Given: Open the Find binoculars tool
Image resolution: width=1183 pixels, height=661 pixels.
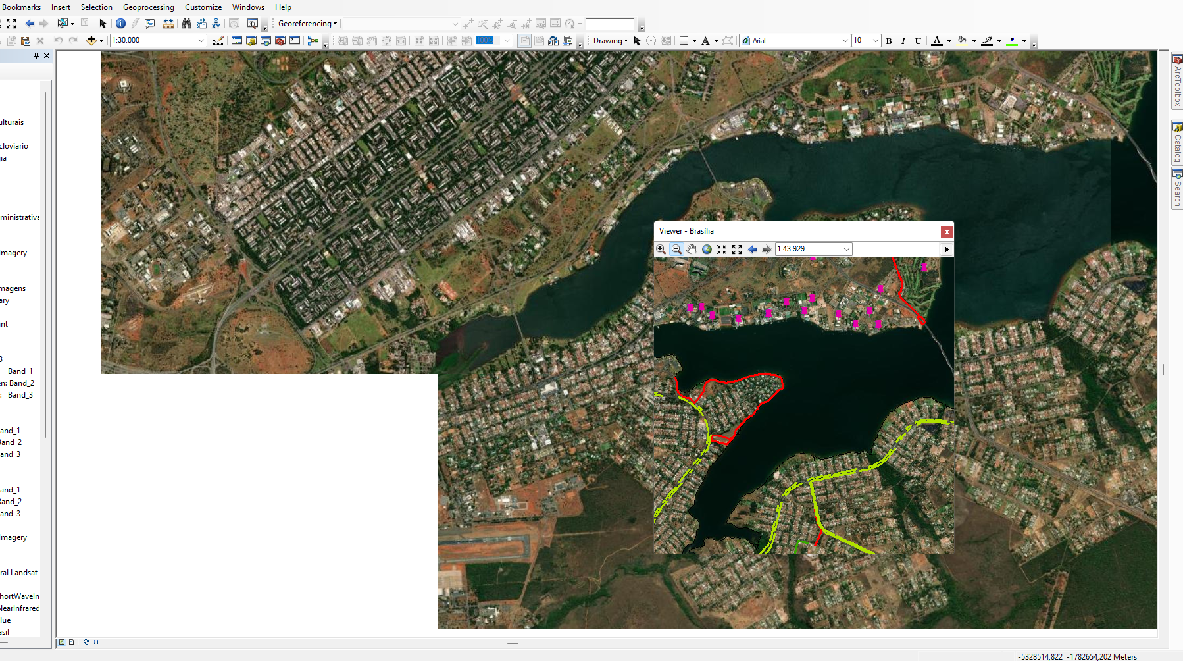Looking at the screenshot, I should (186, 24).
